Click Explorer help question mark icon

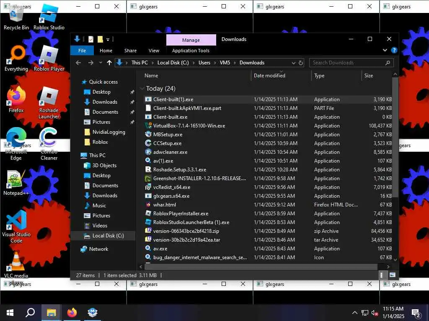point(394,50)
